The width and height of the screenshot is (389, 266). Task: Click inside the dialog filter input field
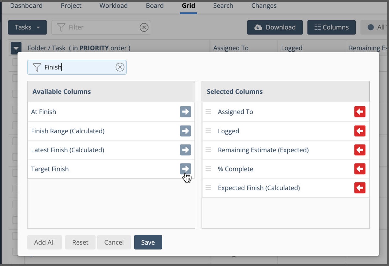point(78,67)
